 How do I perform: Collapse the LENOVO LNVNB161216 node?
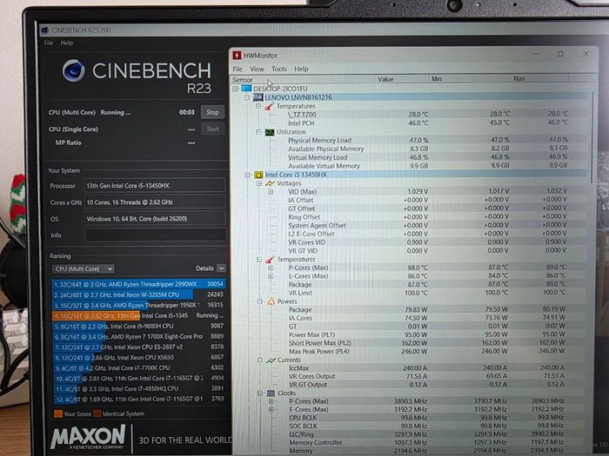[247, 97]
